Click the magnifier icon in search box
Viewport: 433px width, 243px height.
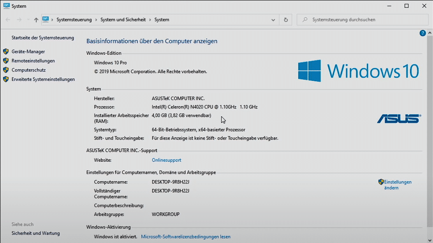tap(305, 19)
